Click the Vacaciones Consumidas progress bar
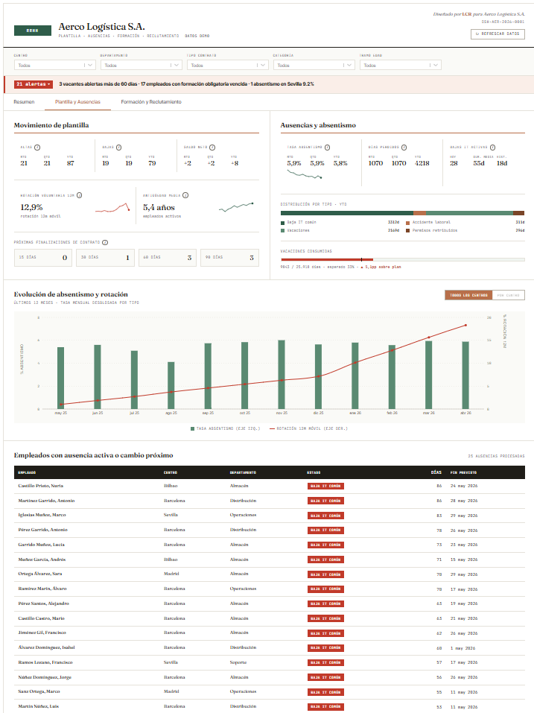The width and height of the screenshot is (534, 713). [x=403, y=259]
